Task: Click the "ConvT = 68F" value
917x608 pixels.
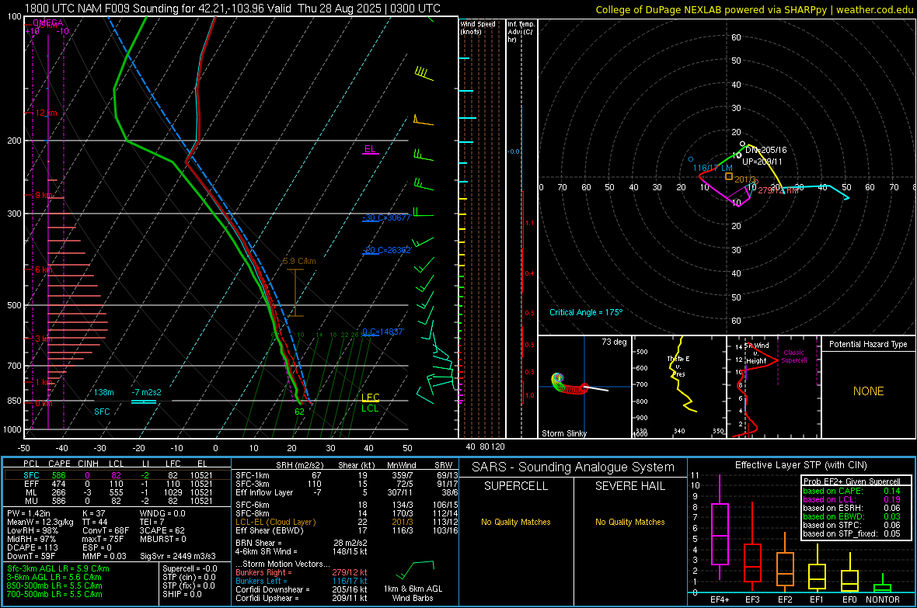Action: tap(105, 531)
